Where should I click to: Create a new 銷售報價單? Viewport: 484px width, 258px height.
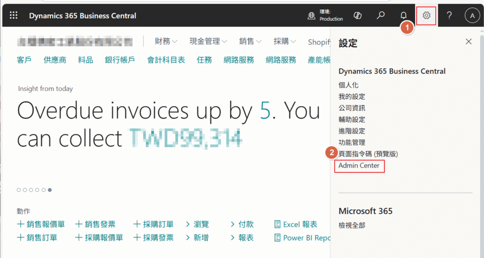pyautogui.click(x=41, y=225)
